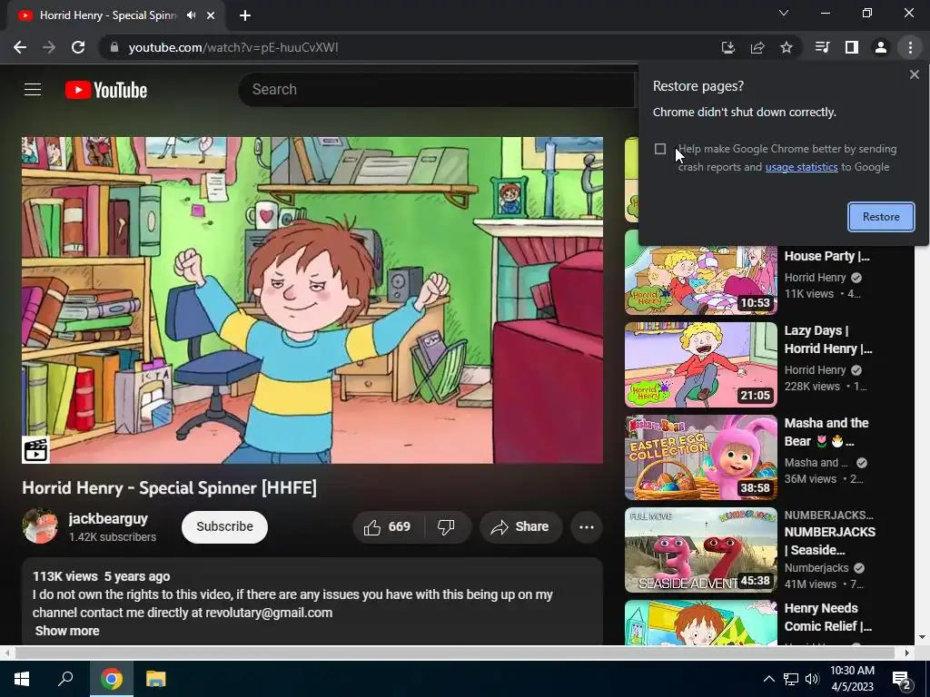Enable crash reports checkbox

(660, 149)
